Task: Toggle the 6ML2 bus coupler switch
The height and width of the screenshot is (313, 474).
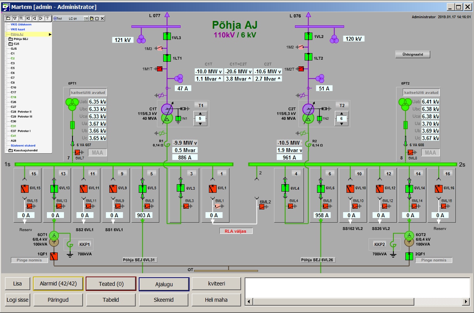Action: 262,207
